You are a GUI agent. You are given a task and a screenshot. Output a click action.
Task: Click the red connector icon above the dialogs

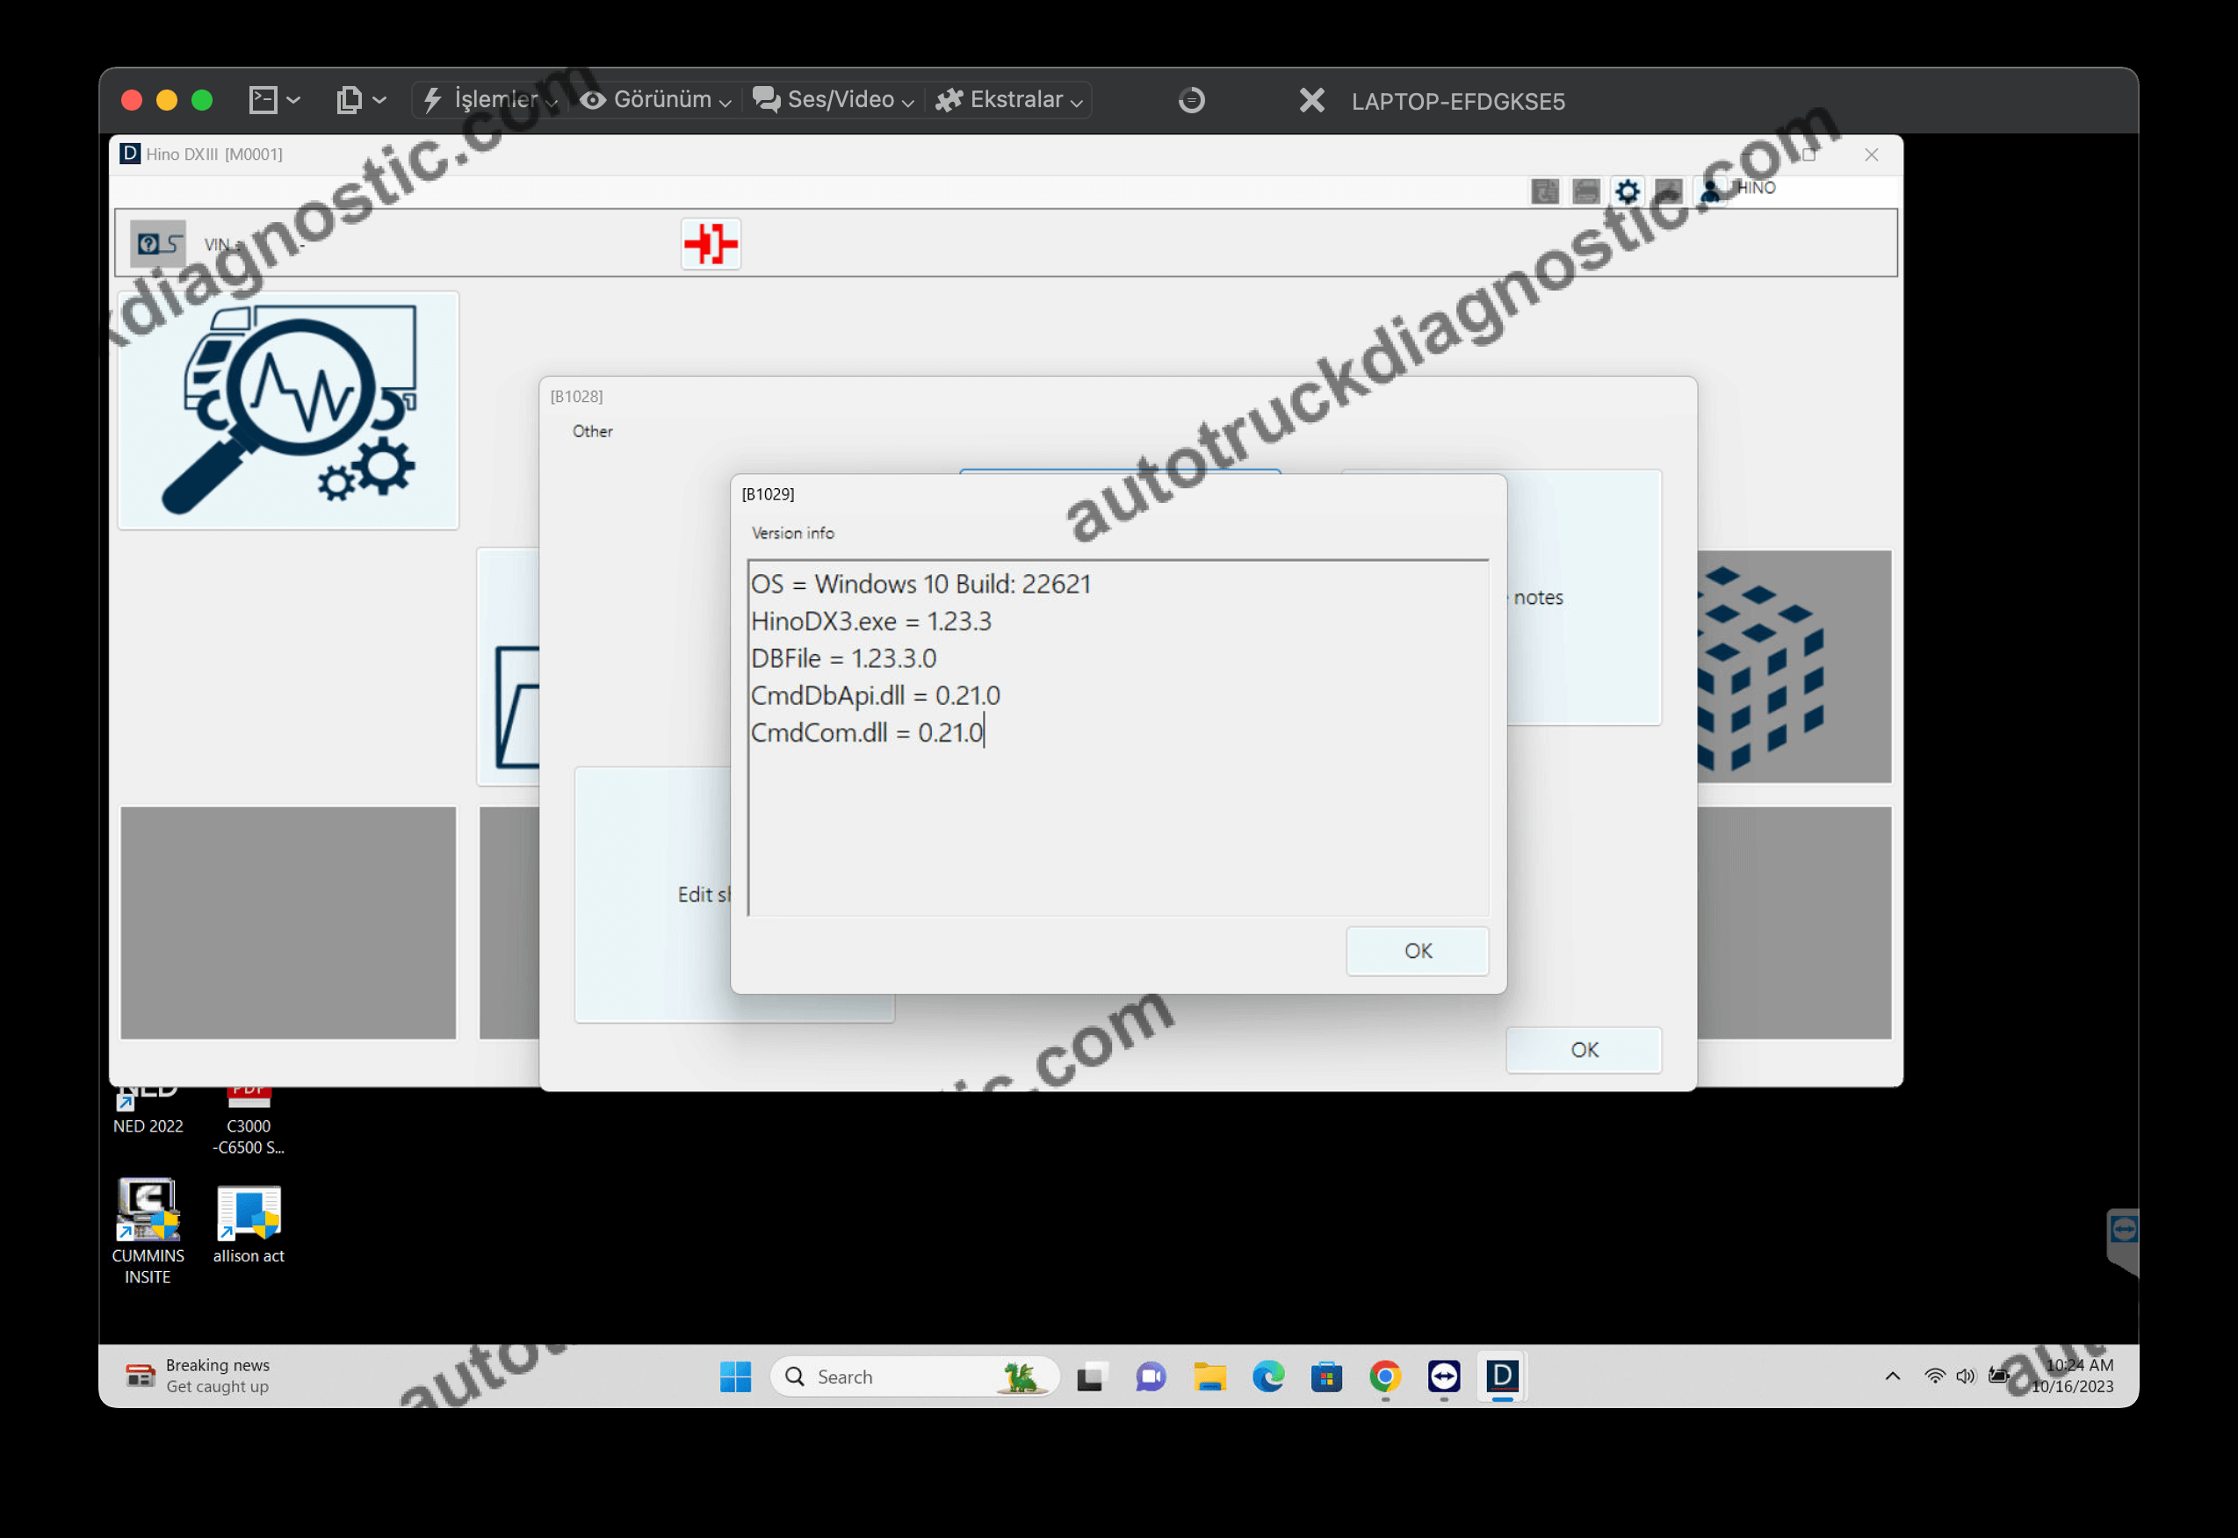tap(711, 245)
